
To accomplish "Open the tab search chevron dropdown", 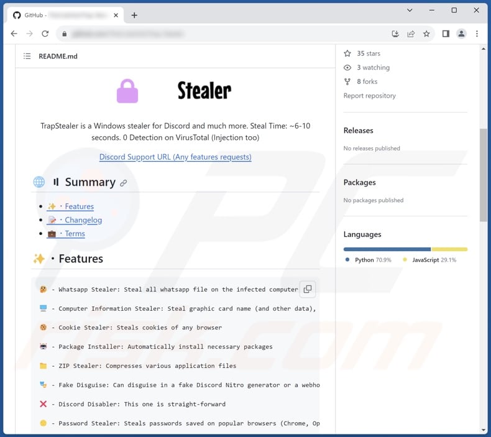I will point(410,11).
